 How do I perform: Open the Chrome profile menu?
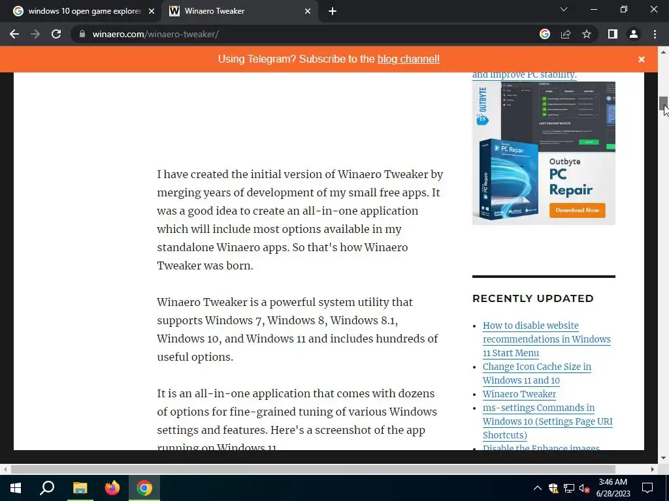[634, 34]
